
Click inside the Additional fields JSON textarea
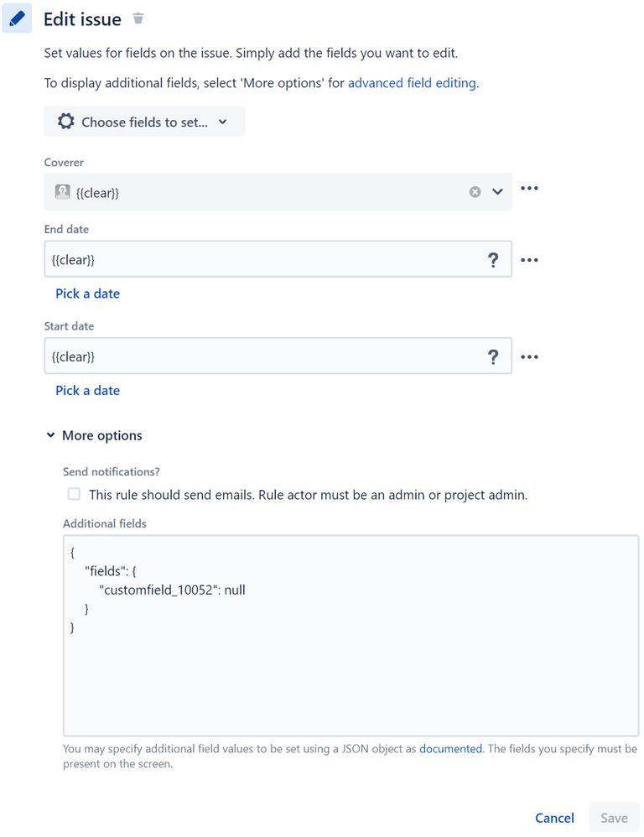click(x=351, y=636)
